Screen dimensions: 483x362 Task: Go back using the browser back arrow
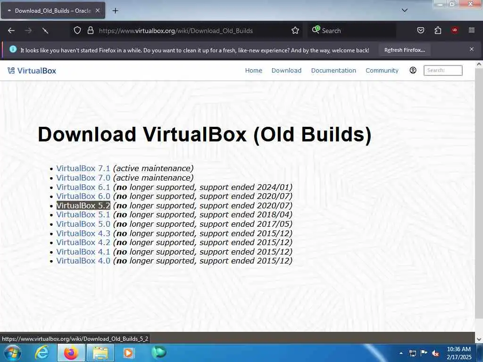(11, 31)
